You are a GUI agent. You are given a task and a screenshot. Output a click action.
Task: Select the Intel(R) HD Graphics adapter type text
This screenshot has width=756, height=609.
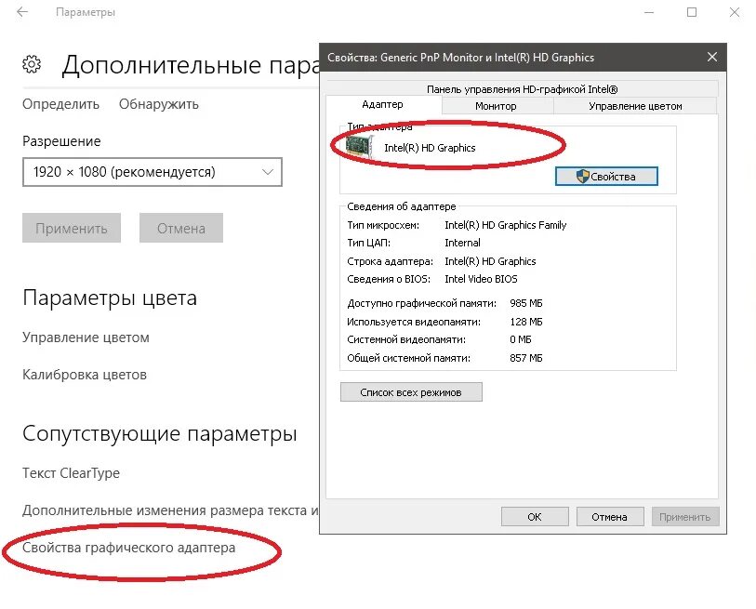430,148
